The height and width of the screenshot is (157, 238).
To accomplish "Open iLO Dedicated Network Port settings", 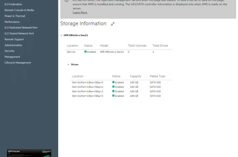I will coord(21,28).
